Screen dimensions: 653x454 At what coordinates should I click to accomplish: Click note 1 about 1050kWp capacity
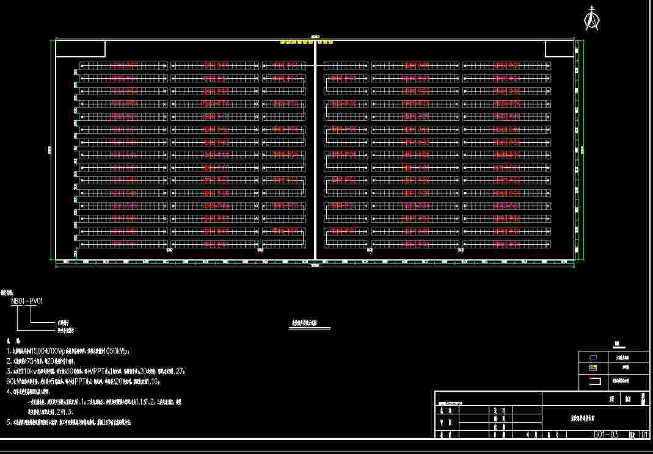coord(67,351)
